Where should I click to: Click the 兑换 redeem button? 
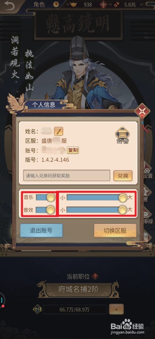pyautogui.click(x=123, y=176)
